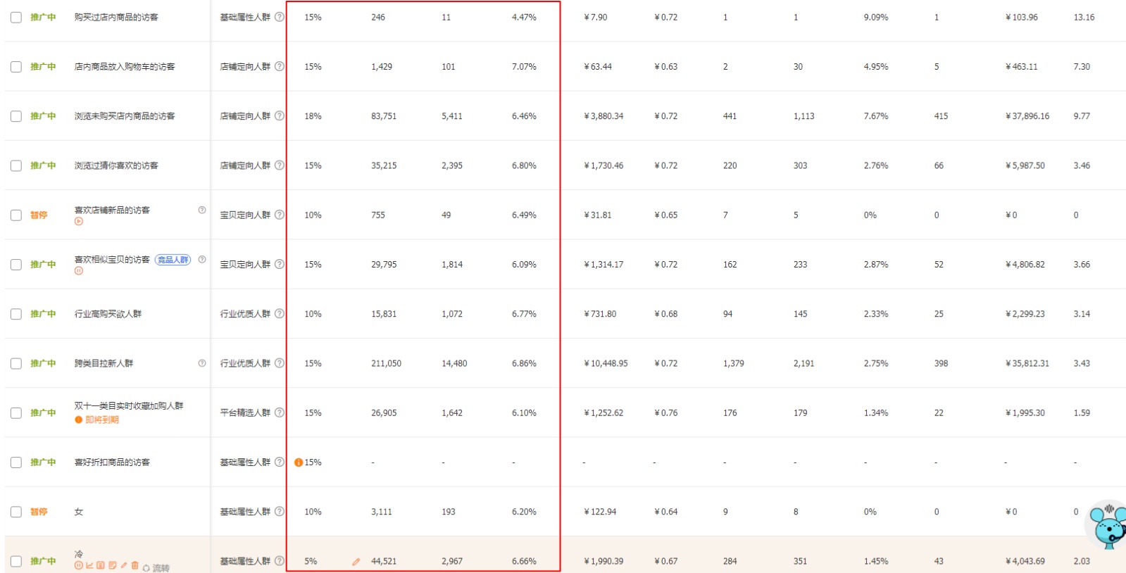
Task: Click the warning icon beside 喜好折扣商品的访客 15%
Action: (299, 462)
